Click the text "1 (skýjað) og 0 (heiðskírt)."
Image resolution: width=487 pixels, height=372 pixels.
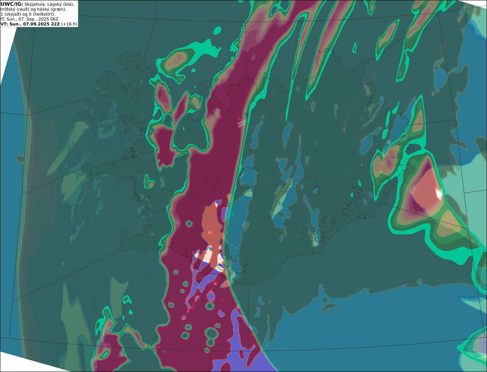[x=28, y=14]
